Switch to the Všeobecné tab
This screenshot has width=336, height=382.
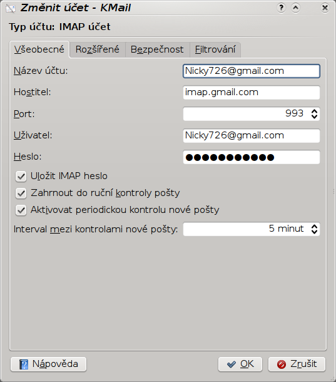[x=39, y=49]
